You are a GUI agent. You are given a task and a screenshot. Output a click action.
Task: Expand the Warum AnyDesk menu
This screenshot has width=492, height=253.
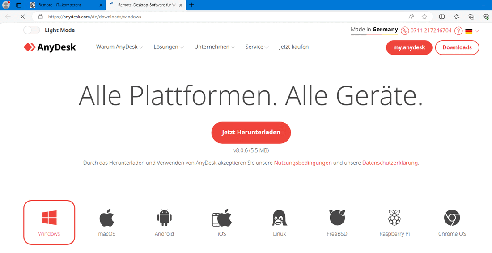pyautogui.click(x=119, y=47)
